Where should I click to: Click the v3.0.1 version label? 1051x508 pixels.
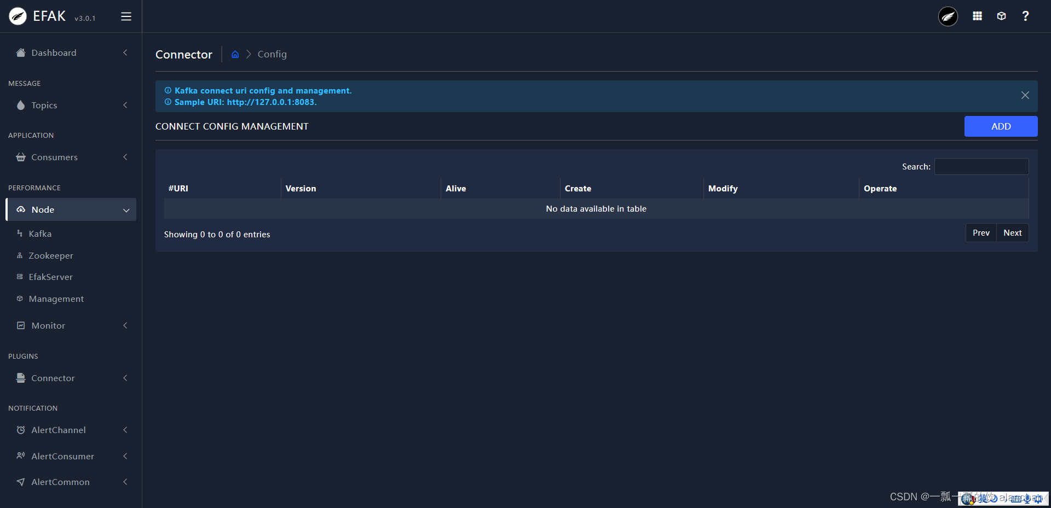pyautogui.click(x=85, y=19)
